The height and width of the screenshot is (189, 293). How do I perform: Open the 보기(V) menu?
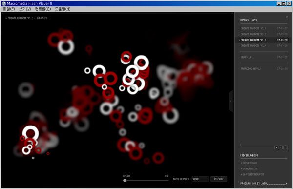(25, 9)
